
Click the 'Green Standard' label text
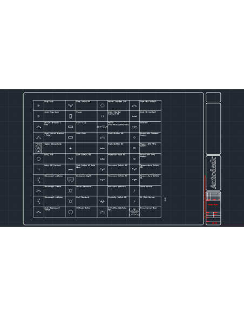click(84, 187)
